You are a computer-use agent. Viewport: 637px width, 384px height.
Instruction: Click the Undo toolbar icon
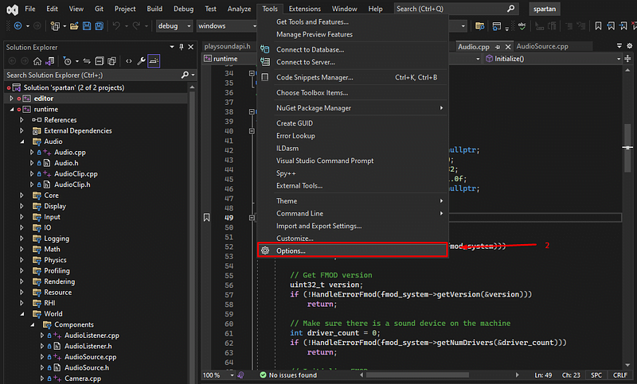click(116, 25)
